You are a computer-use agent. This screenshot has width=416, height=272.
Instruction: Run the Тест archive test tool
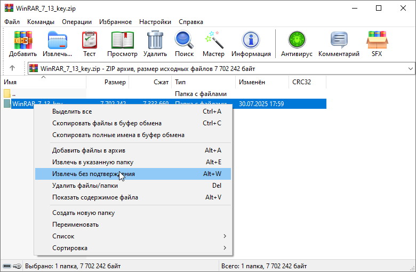point(90,41)
